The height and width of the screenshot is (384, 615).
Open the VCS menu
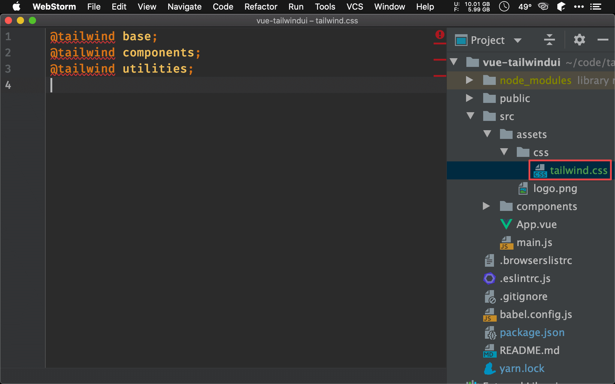pos(355,7)
